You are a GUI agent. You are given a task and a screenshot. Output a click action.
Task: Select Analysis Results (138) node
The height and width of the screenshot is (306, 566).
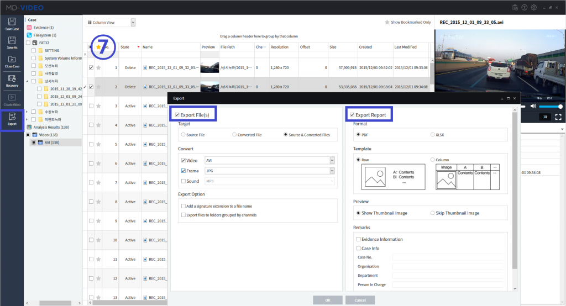[51, 127]
